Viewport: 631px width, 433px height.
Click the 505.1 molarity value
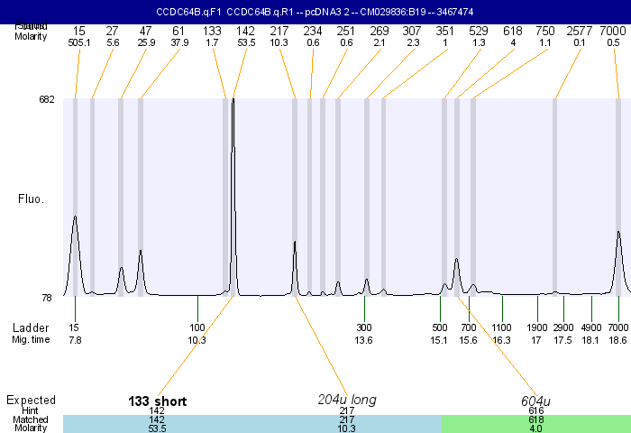point(79,42)
